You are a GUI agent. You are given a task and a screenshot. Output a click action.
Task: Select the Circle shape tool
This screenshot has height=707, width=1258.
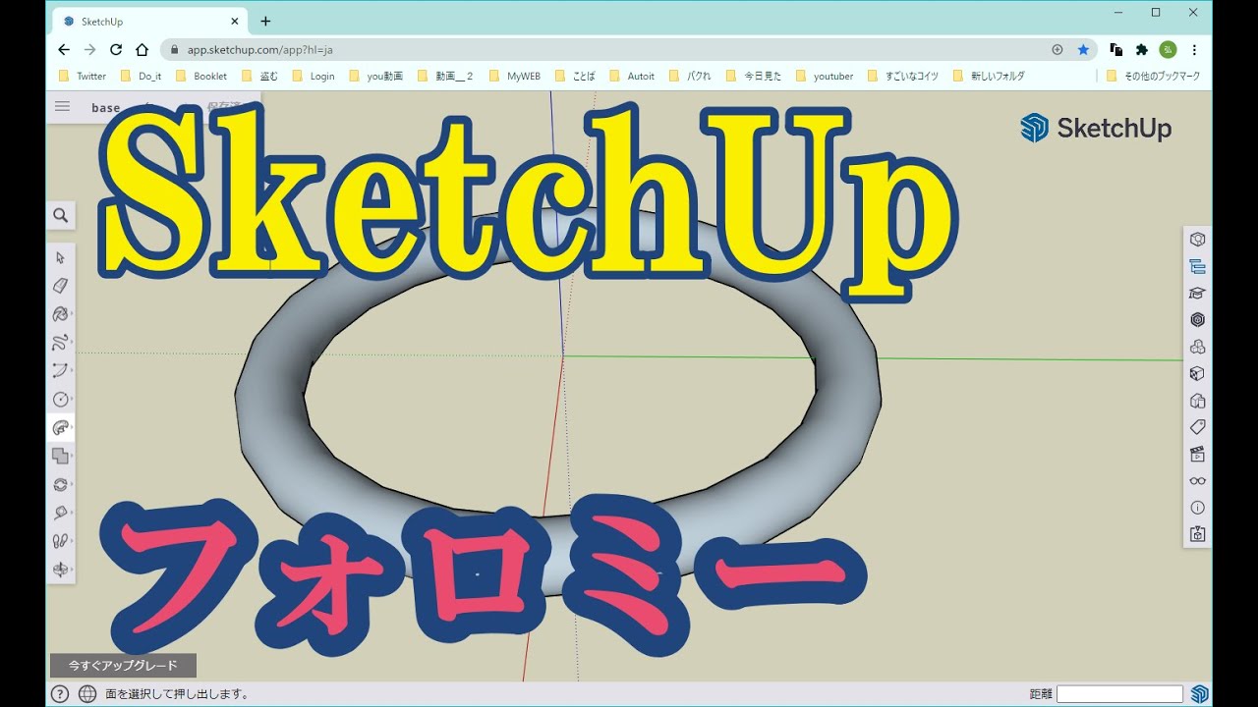pos(61,400)
